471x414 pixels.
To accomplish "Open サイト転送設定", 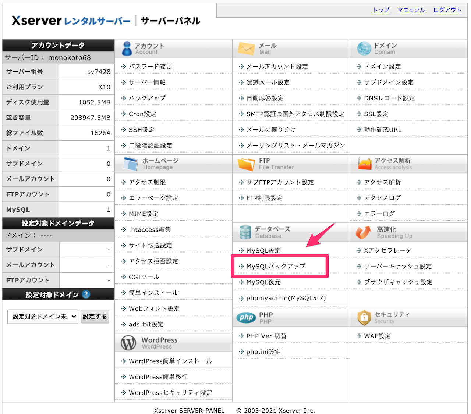I will [150, 246].
